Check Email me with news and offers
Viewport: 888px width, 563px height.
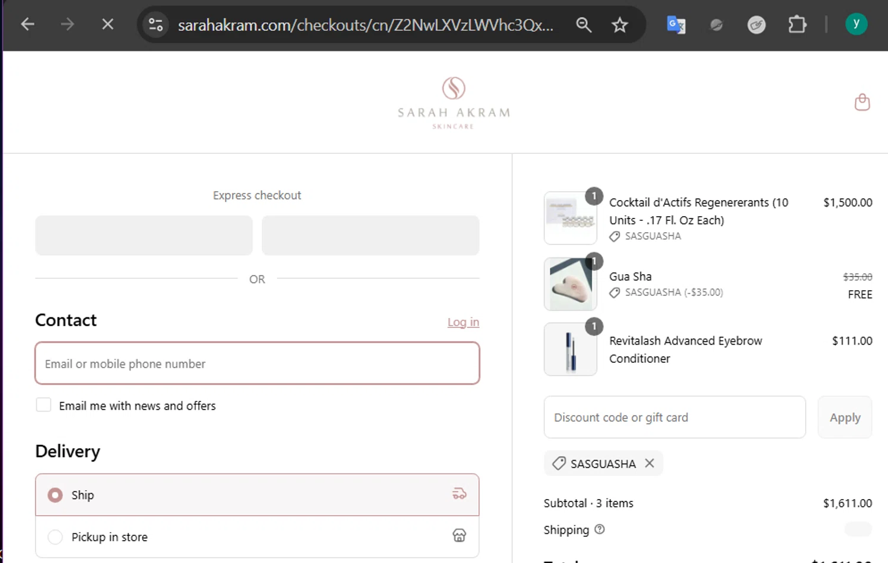point(43,405)
